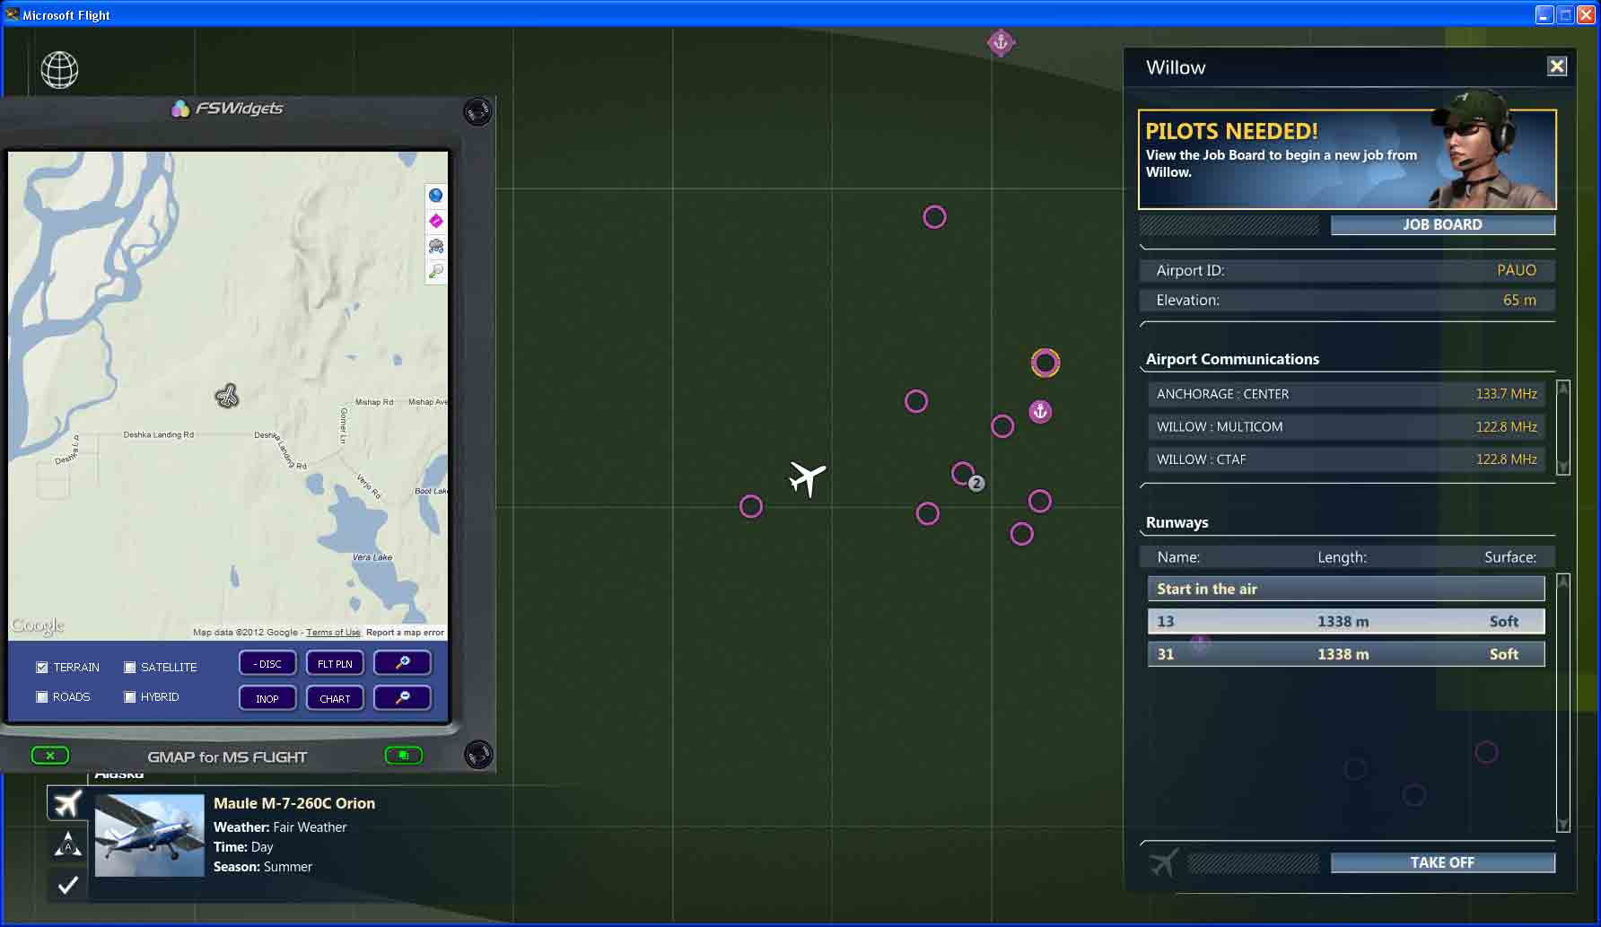Click Report a map error link
1601x927 pixels.
(x=405, y=633)
